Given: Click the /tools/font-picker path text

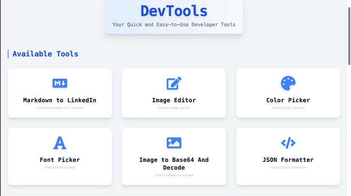Looking at the screenshot, I should (x=60, y=168).
